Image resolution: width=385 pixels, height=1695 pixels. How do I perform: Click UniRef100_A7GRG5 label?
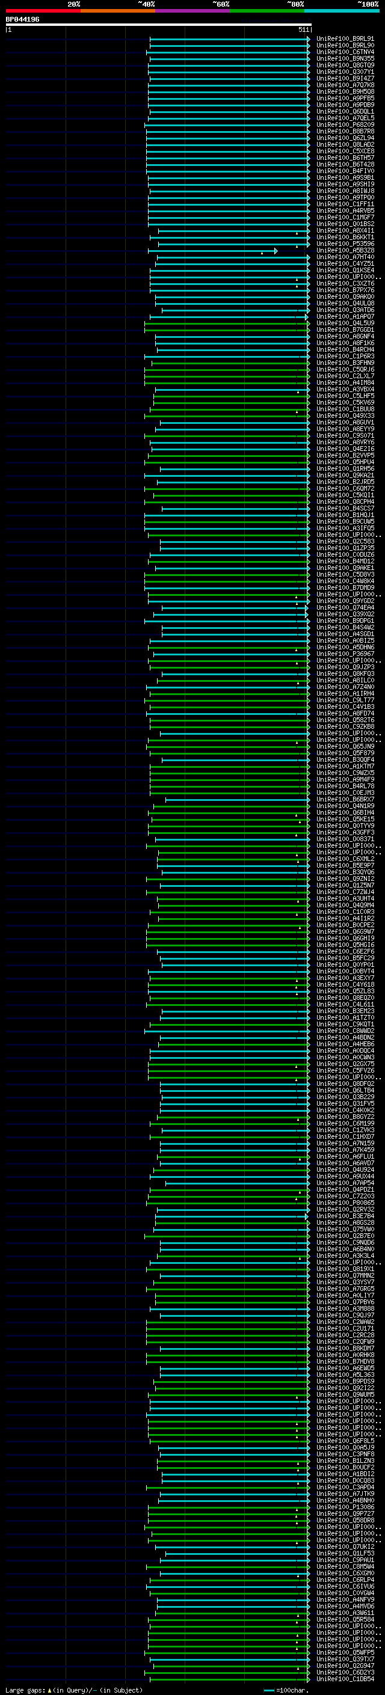[x=345, y=1289]
